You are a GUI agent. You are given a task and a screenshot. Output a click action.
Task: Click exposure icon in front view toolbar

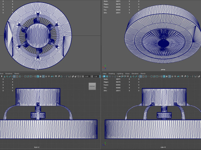[x=83, y=77]
